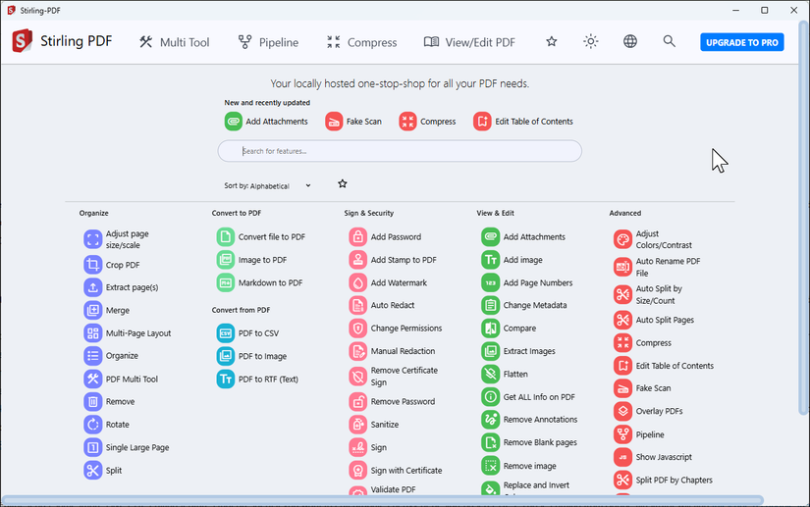
Task: Open the Compare tool link
Action: tap(519, 328)
